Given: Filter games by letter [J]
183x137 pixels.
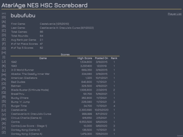Looking at the screenshot, I should click(4, 62).
